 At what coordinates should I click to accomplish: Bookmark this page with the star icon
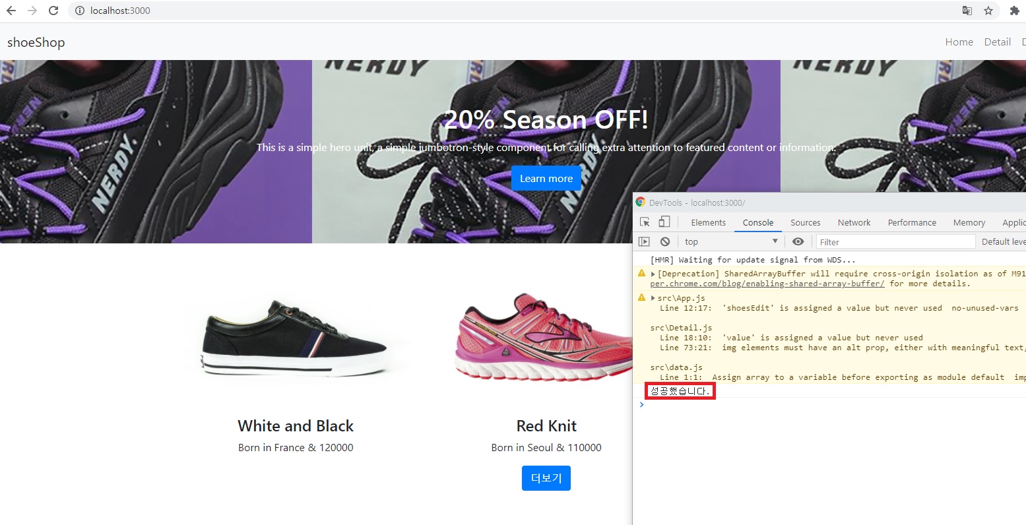pyautogui.click(x=988, y=11)
